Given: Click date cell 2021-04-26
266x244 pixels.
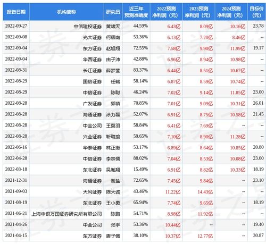Looking at the screenshot, I should tap(16, 224).
